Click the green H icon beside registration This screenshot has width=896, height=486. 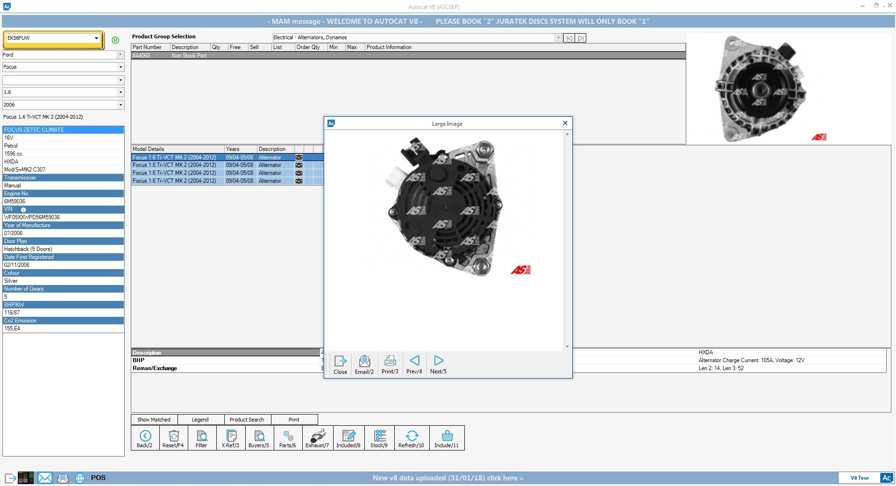(115, 40)
